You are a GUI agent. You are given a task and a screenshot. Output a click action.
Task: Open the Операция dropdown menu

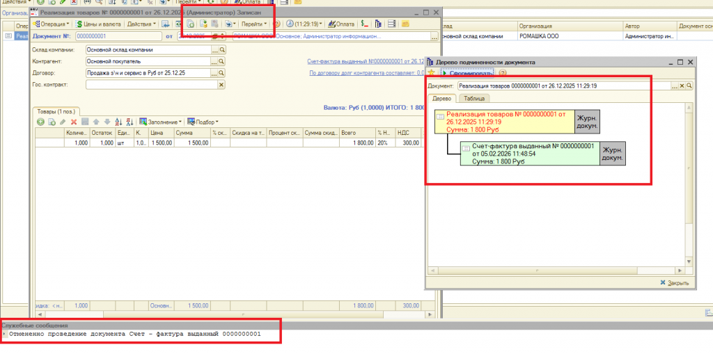(52, 24)
